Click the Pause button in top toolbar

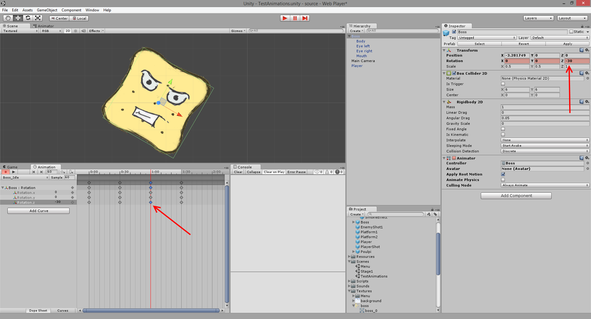click(295, 18)
